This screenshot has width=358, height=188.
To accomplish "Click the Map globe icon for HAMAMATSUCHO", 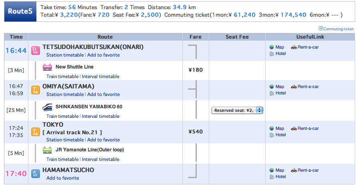I will (x=272, y=170).
